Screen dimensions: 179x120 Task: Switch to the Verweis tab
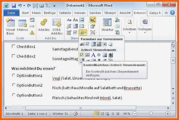pyautogui.click(x=80, y=13)
